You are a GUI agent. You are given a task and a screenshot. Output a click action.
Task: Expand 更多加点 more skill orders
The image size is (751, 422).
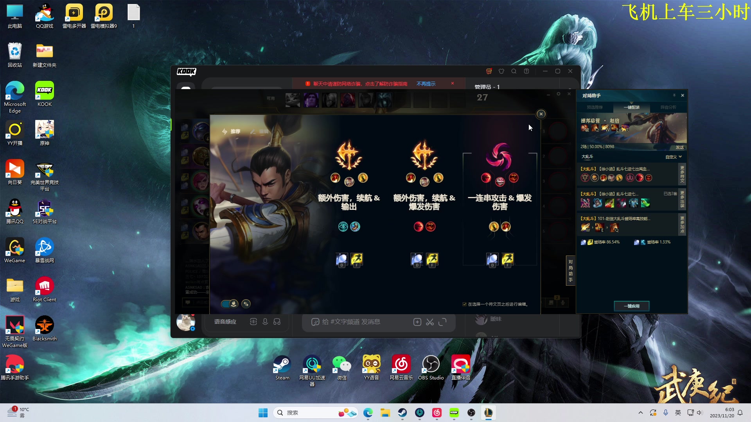tap(682, 224)
